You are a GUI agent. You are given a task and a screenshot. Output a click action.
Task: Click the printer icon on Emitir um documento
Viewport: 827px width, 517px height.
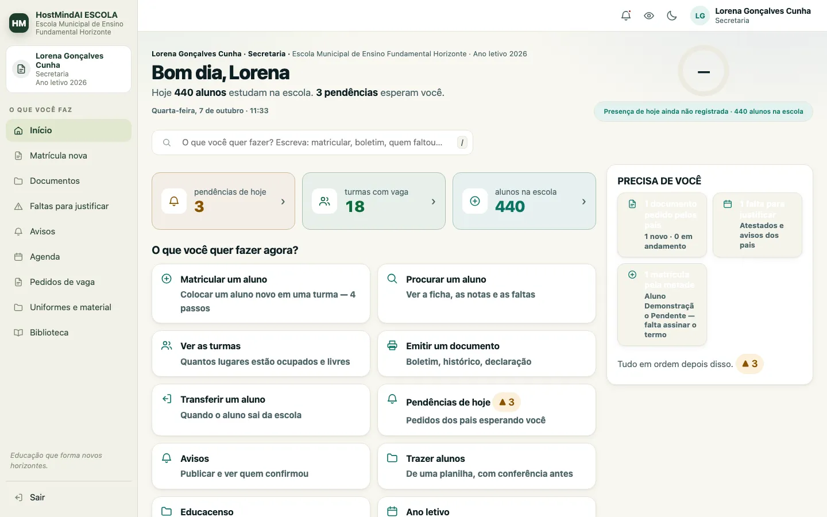click(x=392, y=345)
